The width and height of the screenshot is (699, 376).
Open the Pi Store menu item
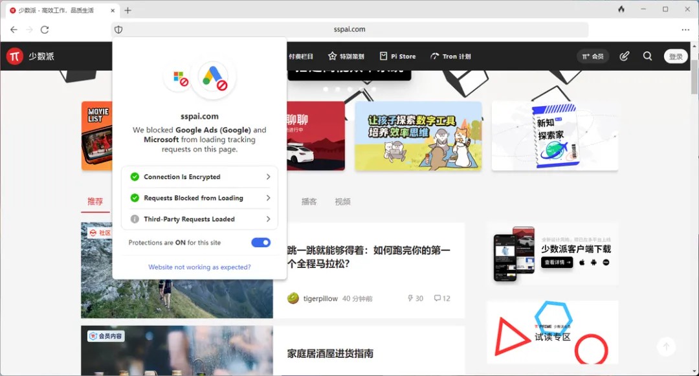tap(397, 56)
